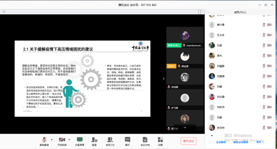Toggle start video (开启视频) camera button
Image resolution: width=277 pixels, height=149 pixels.
(62, 140)
